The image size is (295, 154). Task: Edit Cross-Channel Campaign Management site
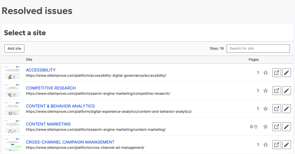(x=286, y=145)
